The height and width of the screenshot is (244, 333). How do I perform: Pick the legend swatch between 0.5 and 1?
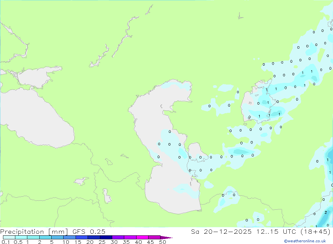coord(21,237)
